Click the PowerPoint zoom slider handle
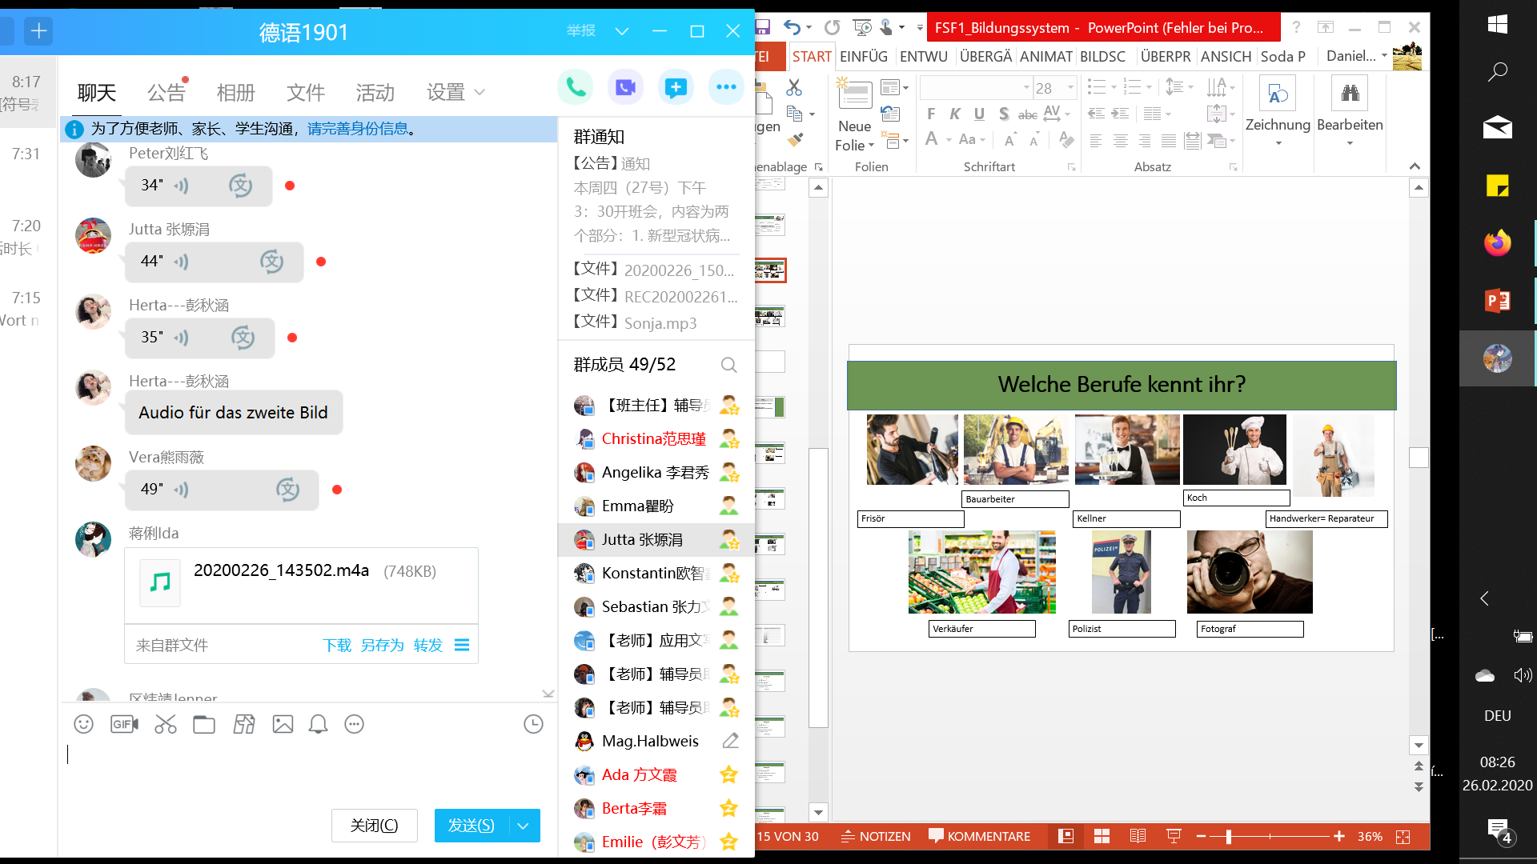The image size is (1537, 864). (1229, 837)
